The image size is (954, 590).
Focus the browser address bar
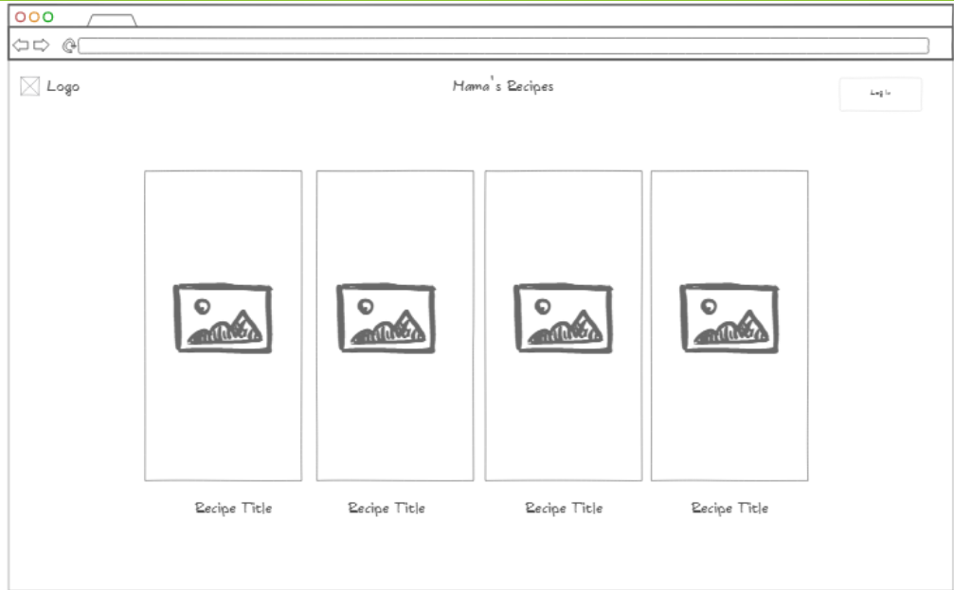click(x=504, y=45)
